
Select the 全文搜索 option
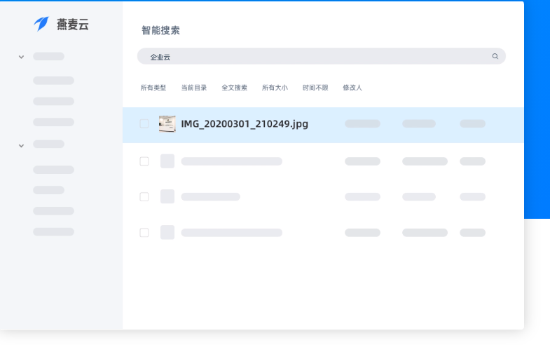point(234,88)
